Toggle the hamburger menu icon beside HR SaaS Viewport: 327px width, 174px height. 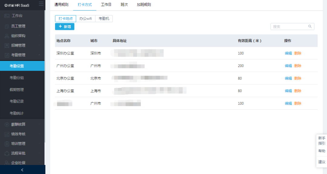pos(41,4)
